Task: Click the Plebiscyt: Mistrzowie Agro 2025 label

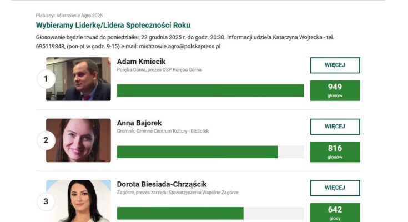Action: 69,16
